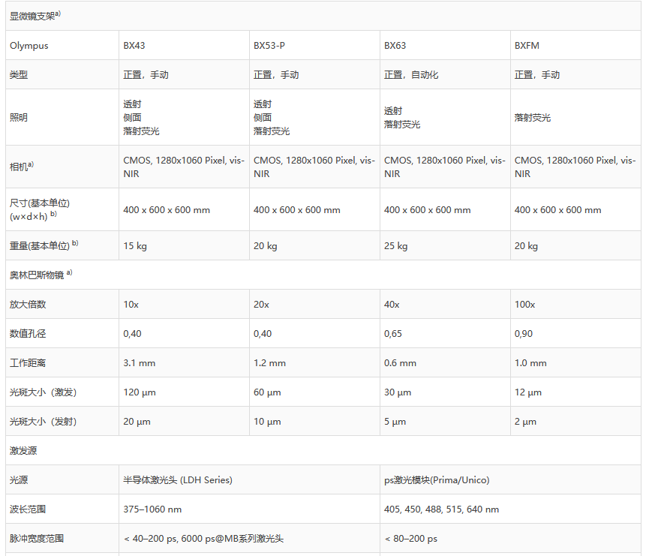Select the BX43 model cell
This screenshot has height=556, width=652.
point(134,45)
